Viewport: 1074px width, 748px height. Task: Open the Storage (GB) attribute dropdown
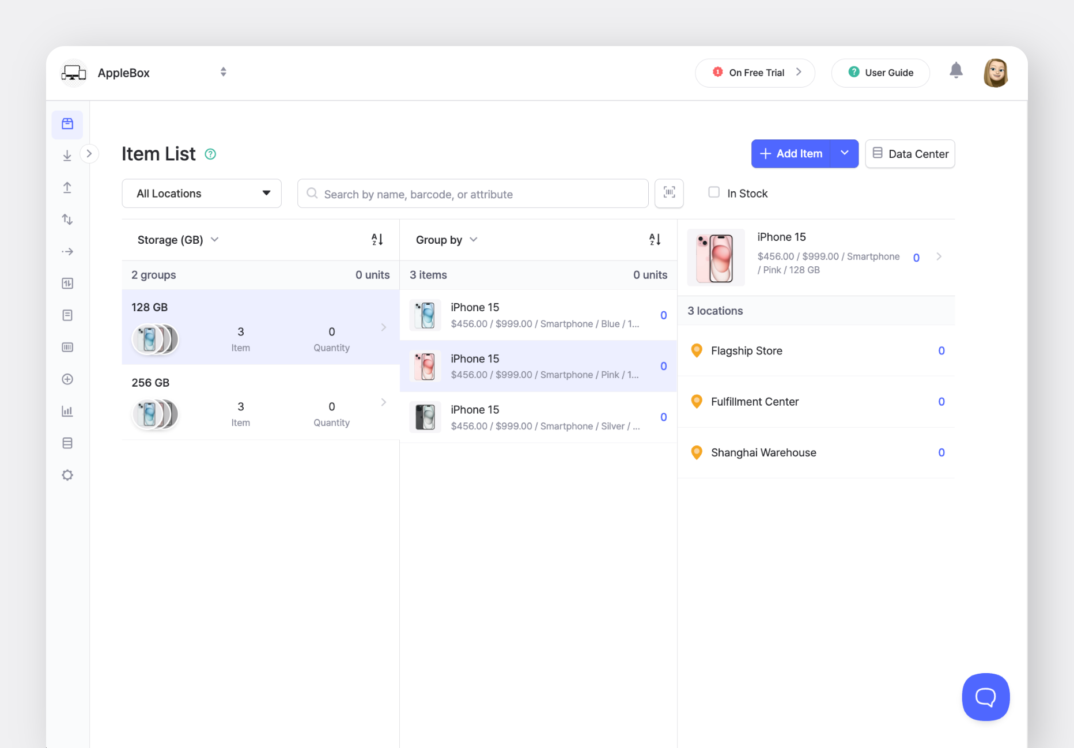[177, 240]
